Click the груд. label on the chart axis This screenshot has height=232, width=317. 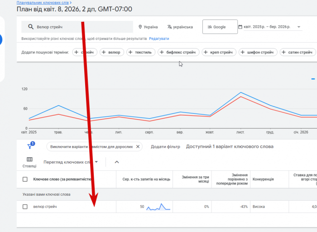click(270, 132)
